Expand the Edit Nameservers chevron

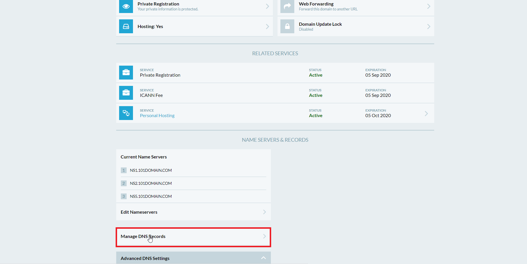[264, 212]
